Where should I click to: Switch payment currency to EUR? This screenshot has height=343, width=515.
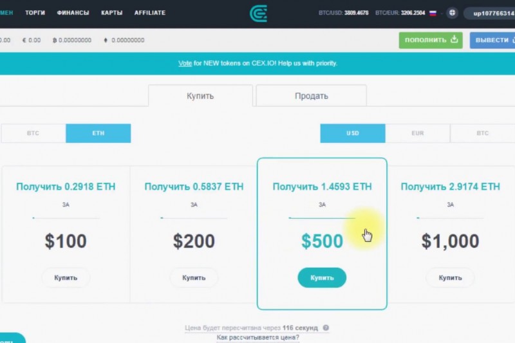point(417,133)
